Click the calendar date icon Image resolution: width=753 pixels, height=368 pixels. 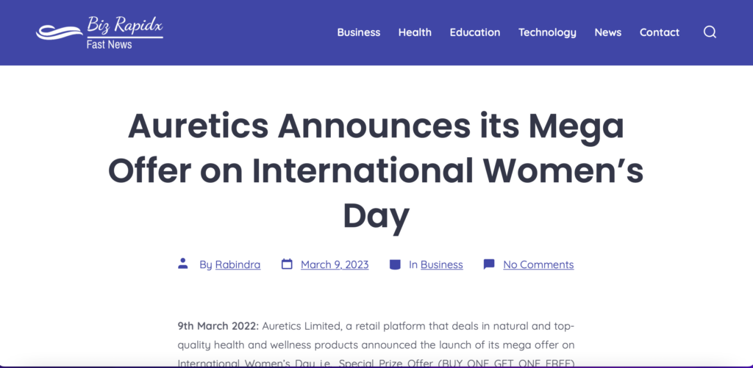coord(287,264)
